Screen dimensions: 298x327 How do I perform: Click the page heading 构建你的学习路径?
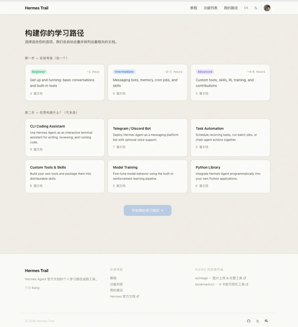[54, 33]
